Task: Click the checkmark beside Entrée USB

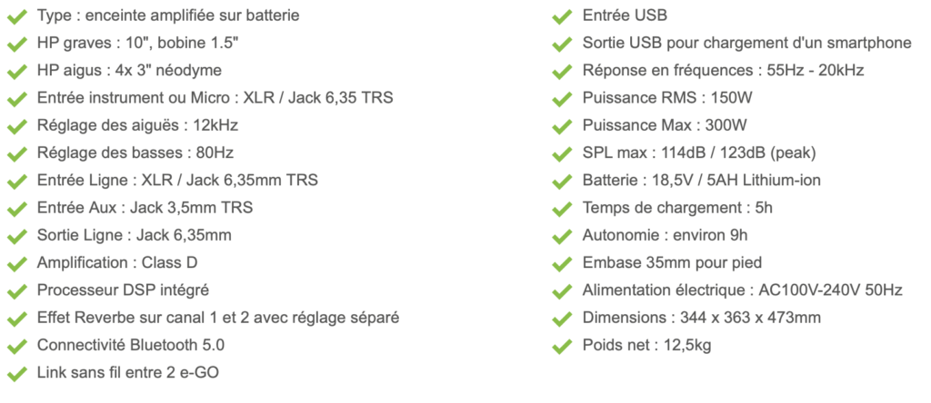Action: 562,16
